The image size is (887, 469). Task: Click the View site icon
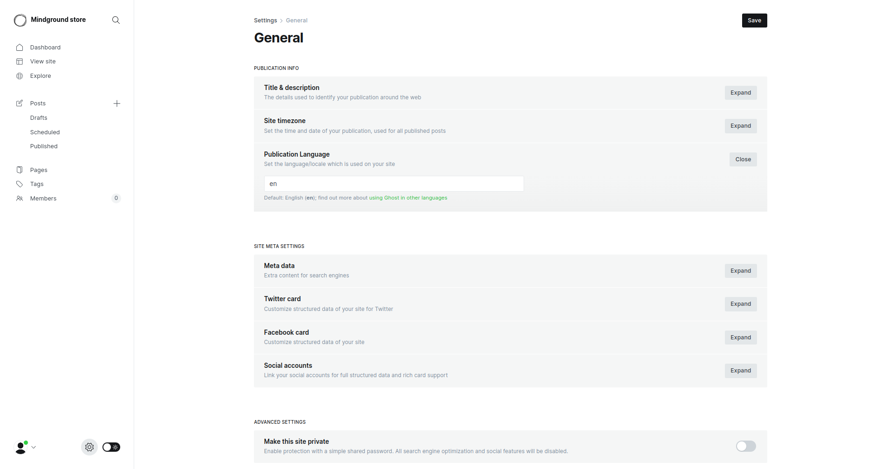click(x=20, y=61)
